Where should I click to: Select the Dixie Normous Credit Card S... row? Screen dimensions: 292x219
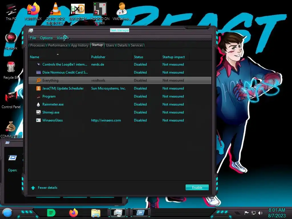[x=120, y=72]
